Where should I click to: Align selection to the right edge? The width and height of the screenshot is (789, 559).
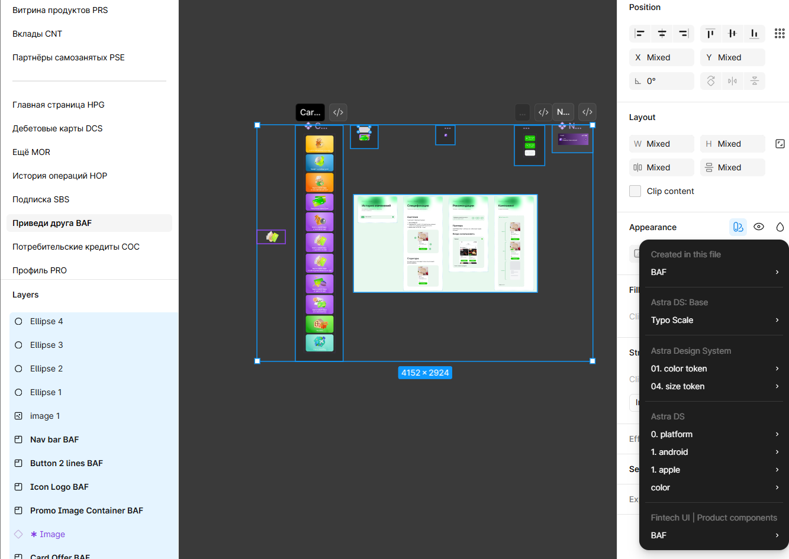pyautogui.click(x=684, y=34)
